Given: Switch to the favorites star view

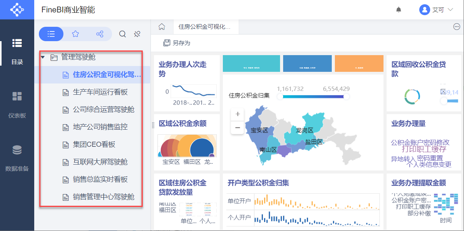Looking at the screenshot, I should click(75, 34).
